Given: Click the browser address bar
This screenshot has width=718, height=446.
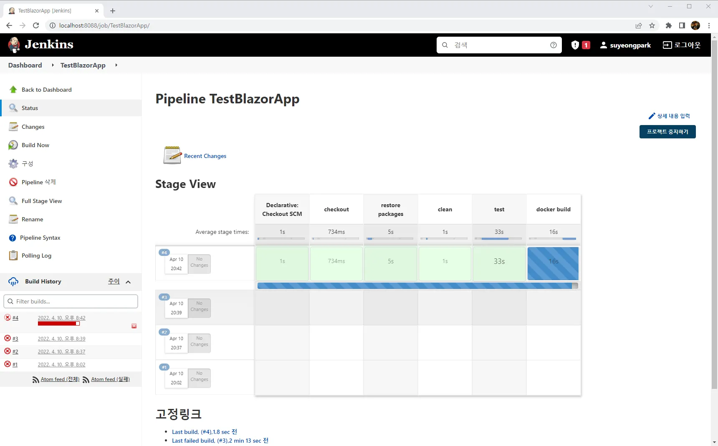Looking at the screenshot, I should pyautogui.click(x=342, y=25).
